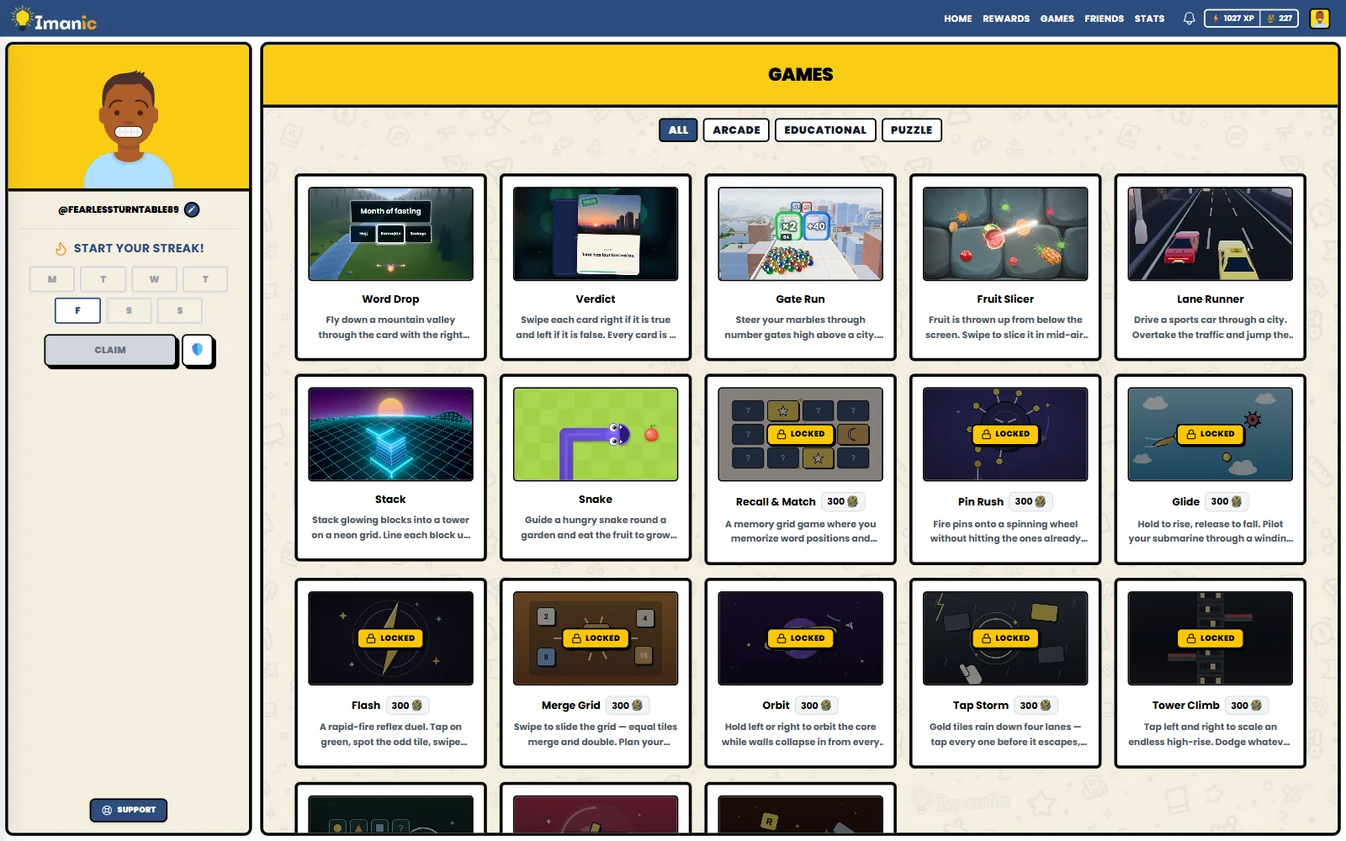Image resolution: width=1346 pixels, height=841 pixels.
Task: Click the Locked badge on Flash
Action: click(390, 638)
